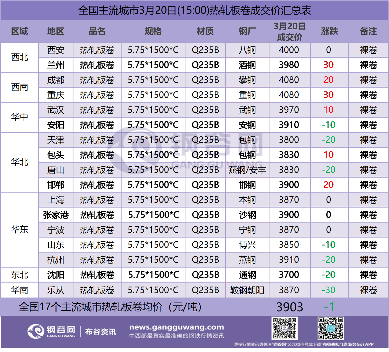The image size is (389, 352).
Task: Click the 通钢 steel mill cell
Action: [x=247, y=275]
